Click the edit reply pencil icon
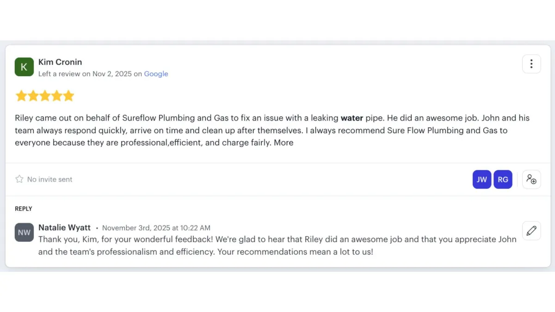Screen dimensions: 555x312 [x=531, y=230]
